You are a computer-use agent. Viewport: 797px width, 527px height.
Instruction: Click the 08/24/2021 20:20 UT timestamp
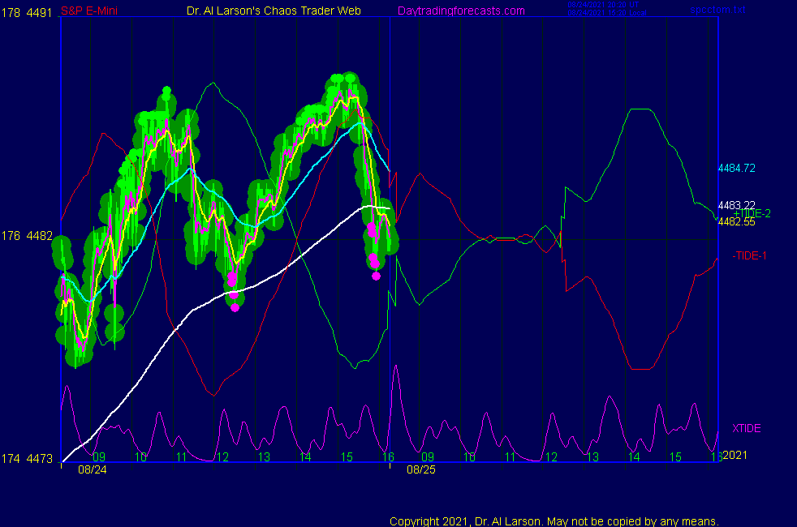(603, 5)
